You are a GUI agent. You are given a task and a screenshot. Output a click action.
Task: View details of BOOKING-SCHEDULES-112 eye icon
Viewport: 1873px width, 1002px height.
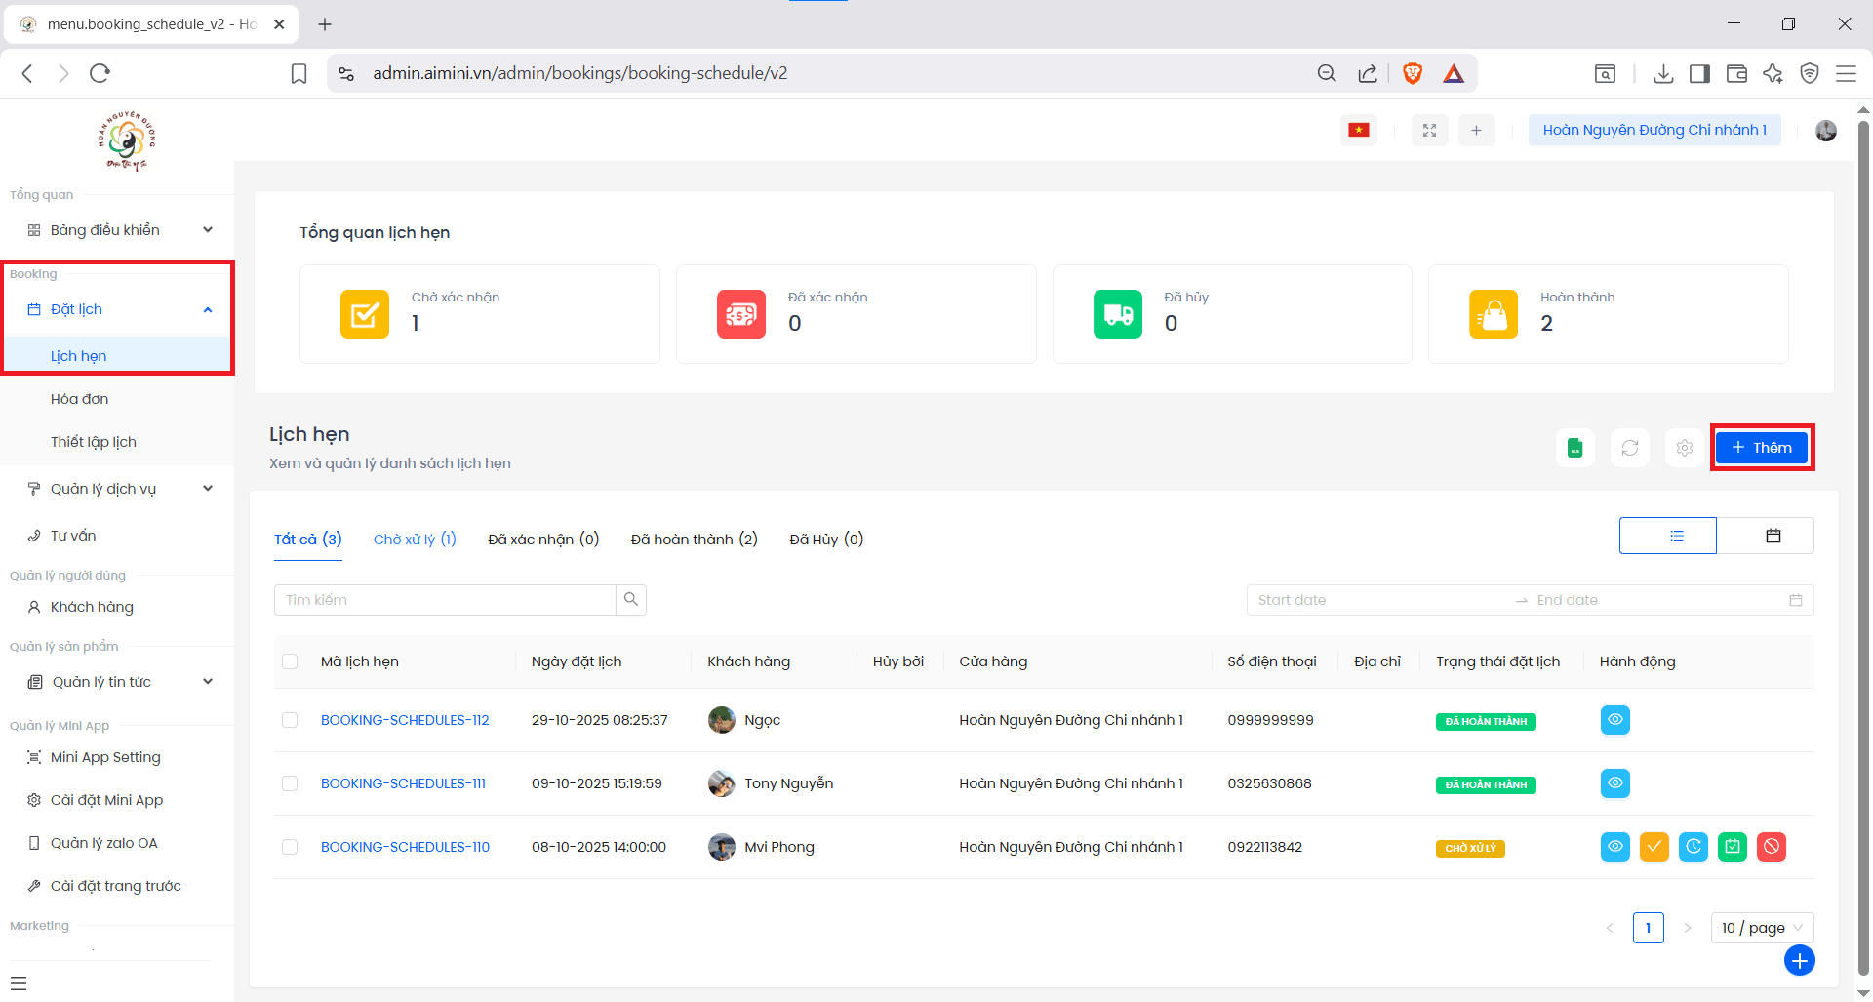point(1614,720)
